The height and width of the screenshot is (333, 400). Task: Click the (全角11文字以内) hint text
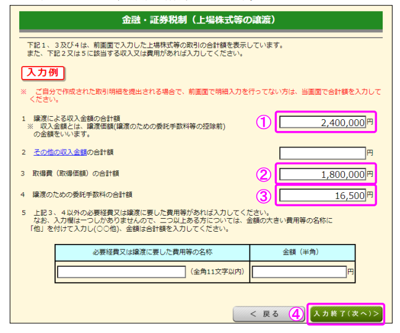pyautogui.click(x=217, y=272)
